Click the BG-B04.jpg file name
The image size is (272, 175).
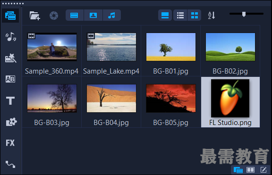click(111, 123)
